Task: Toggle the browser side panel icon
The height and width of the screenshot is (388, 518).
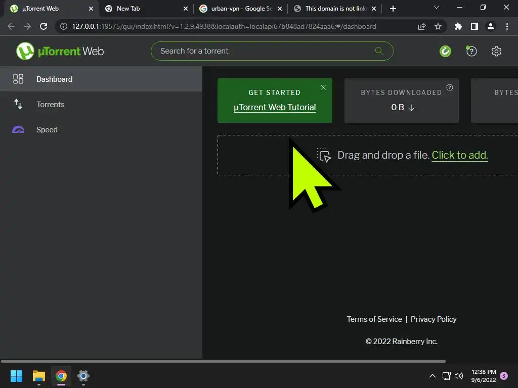Action: coord(474,26)
